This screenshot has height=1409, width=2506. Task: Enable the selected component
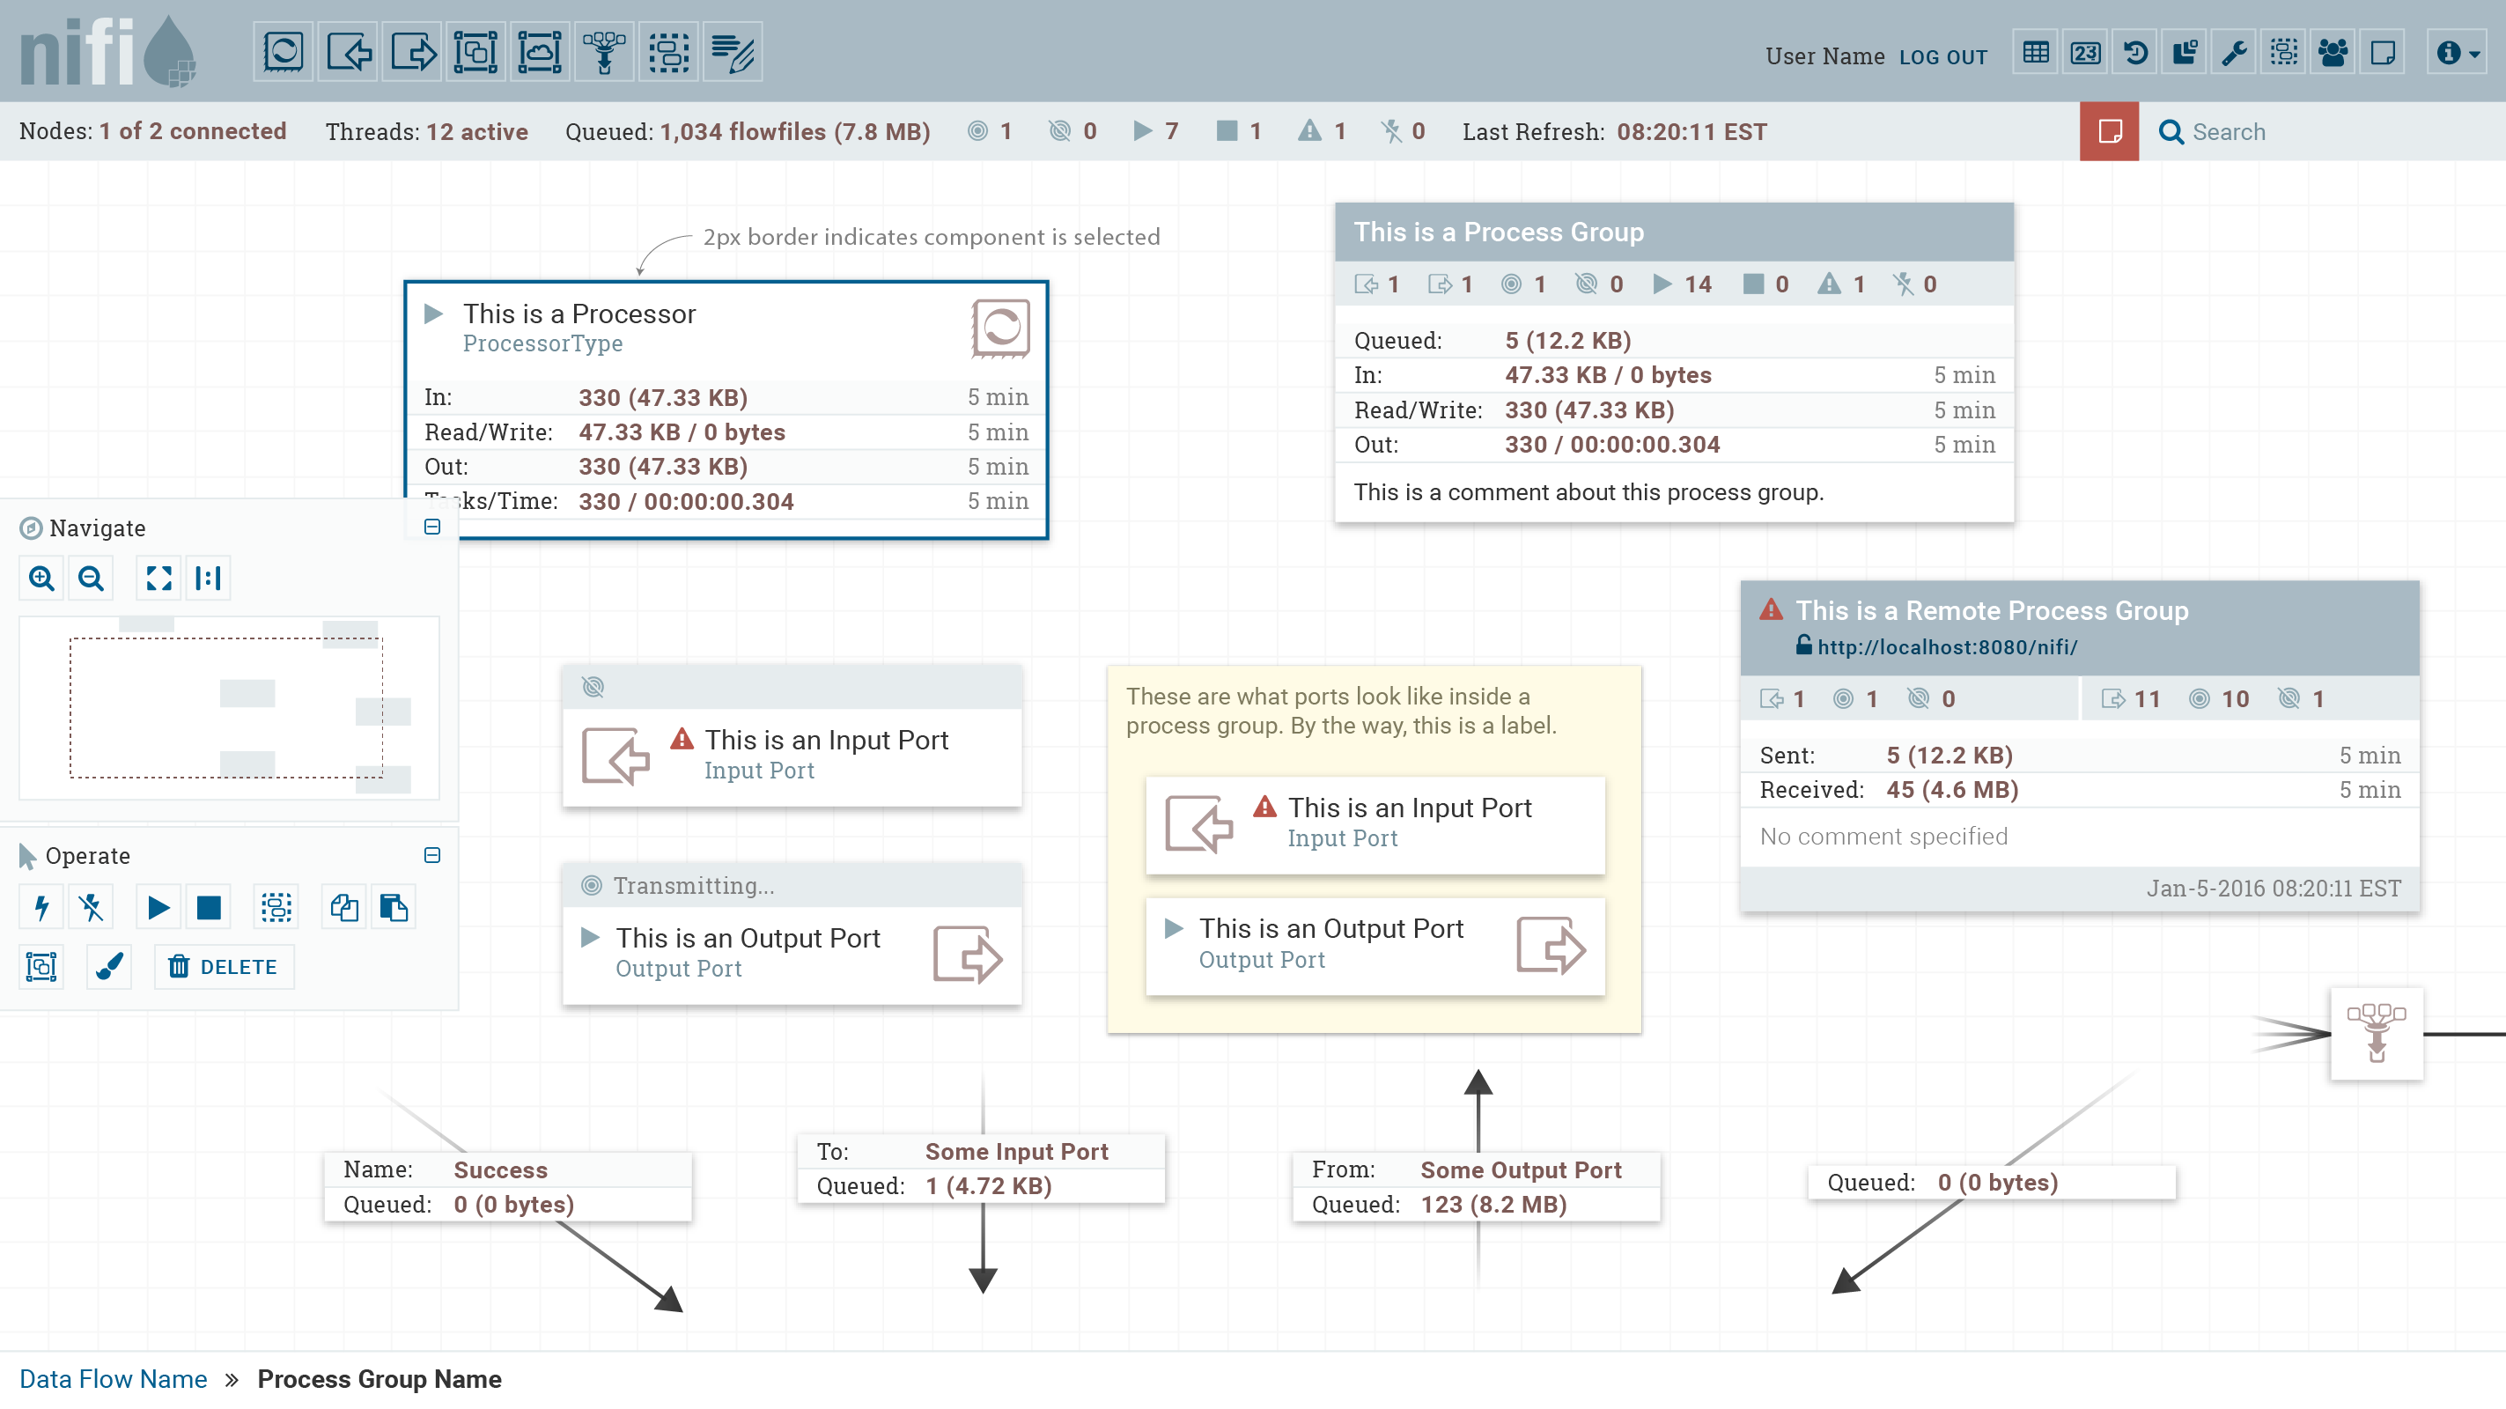41,908
